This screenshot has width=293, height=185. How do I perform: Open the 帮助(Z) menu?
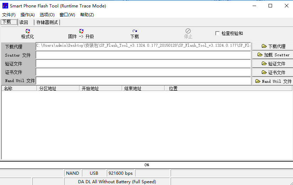pos(87,15)
